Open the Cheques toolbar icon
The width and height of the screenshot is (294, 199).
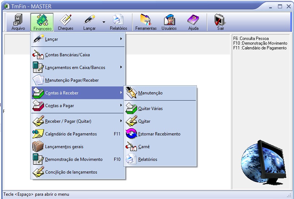pyautogui.click(x=65, y=22)
